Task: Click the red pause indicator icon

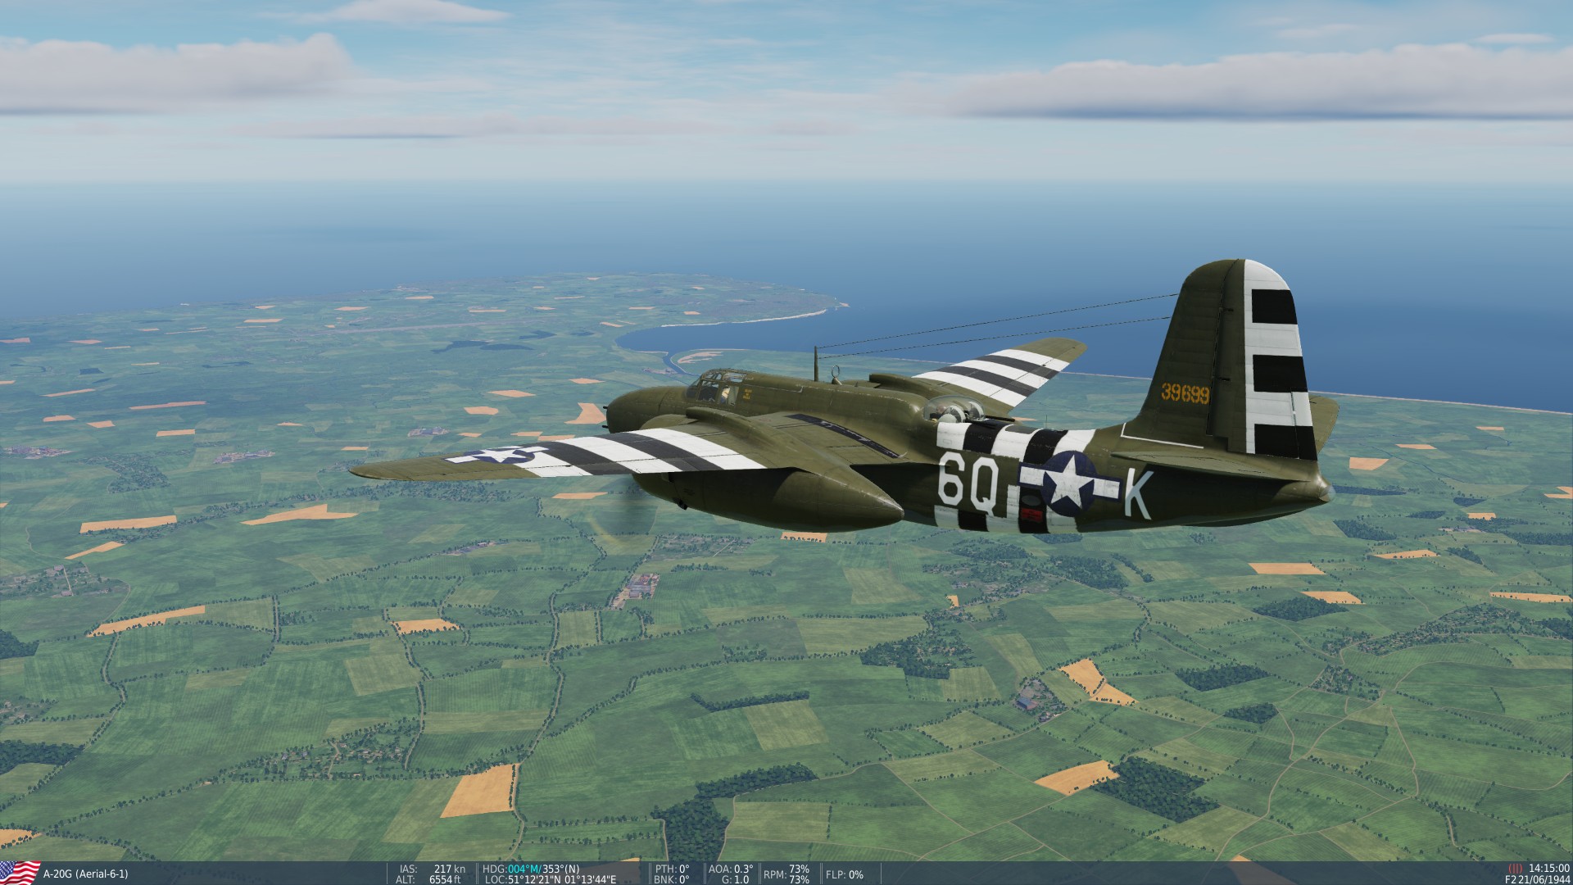Action: point(1515,869)
